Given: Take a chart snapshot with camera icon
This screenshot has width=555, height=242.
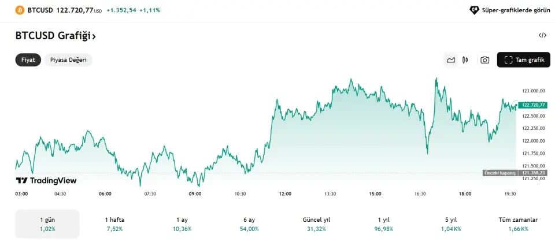Looking at the screenshot, I should [x=484, y=60].
